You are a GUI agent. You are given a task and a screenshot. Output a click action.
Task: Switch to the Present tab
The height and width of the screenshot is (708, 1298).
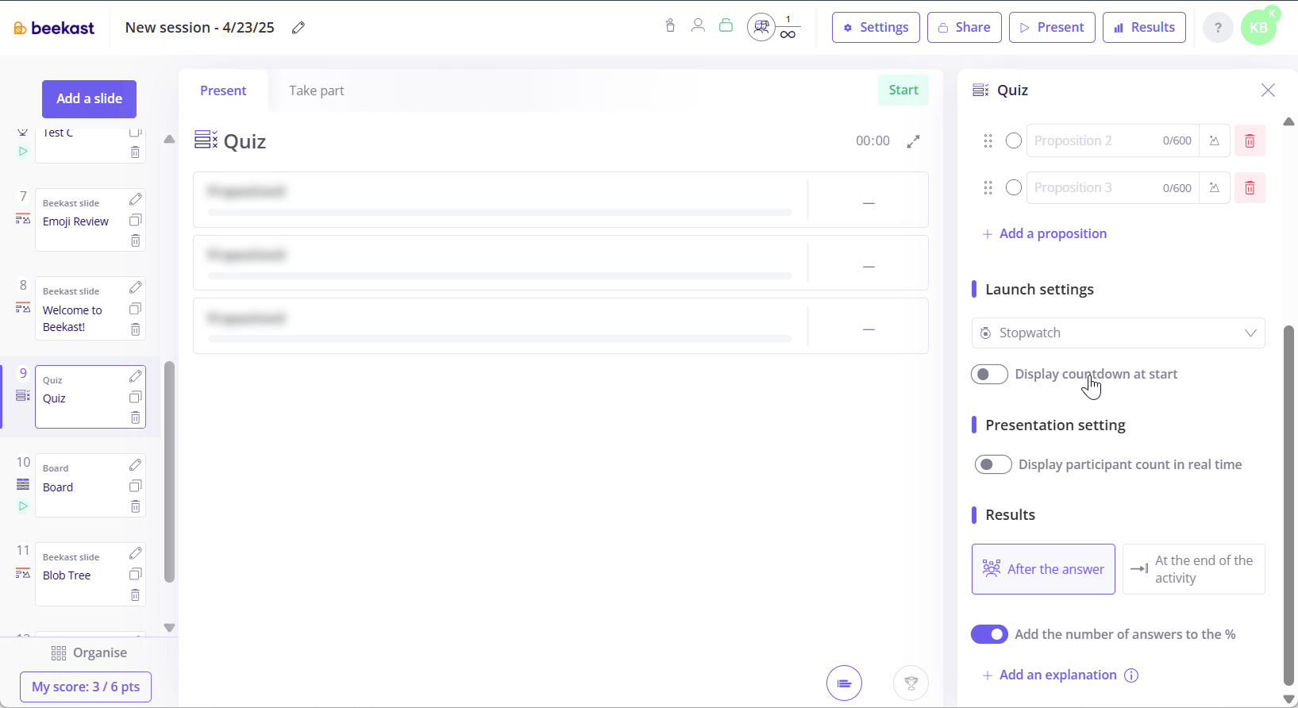click(x=223, y=90)
